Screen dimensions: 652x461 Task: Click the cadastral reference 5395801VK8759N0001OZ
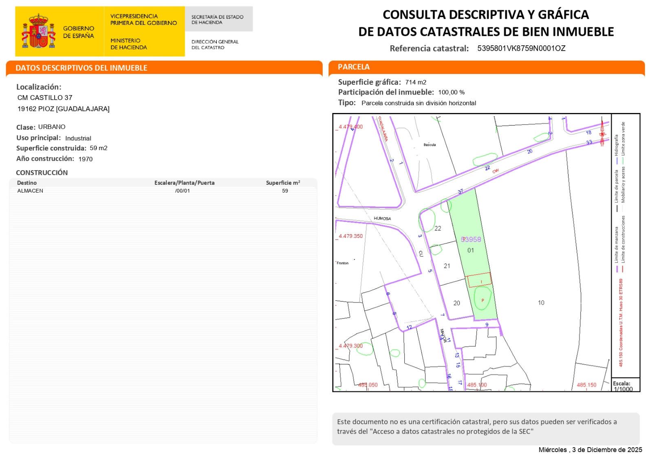coord(521,49)
